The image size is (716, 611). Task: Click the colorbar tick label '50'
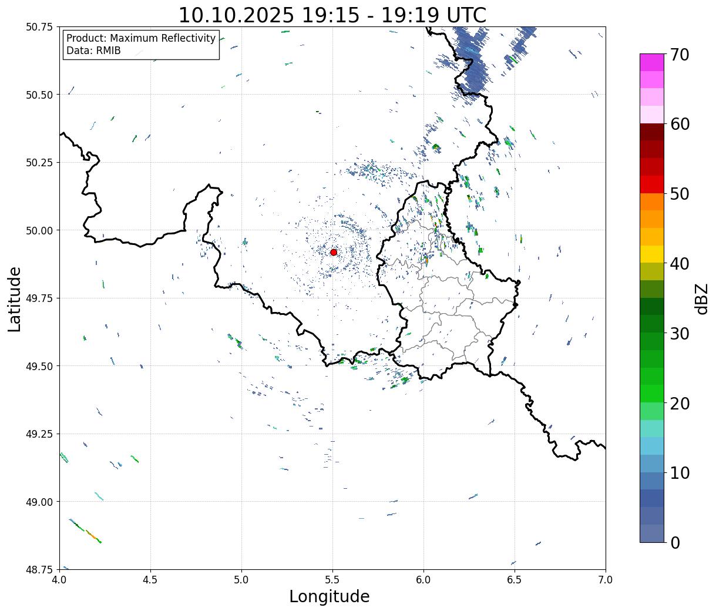click(680, 194)
